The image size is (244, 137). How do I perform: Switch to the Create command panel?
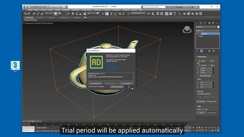point(197,23)
